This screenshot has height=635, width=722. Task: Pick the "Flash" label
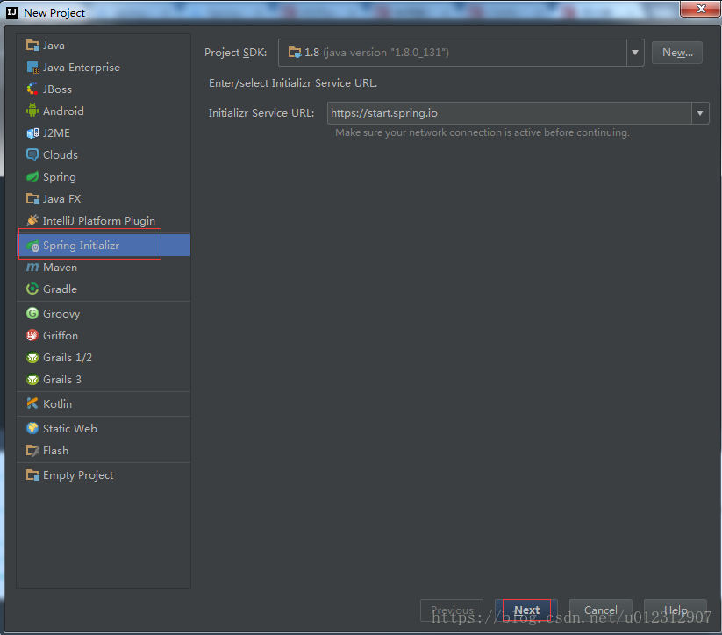click(56, 450)
